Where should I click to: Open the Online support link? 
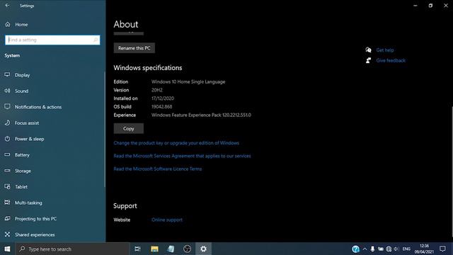click(x=167, y=220)
